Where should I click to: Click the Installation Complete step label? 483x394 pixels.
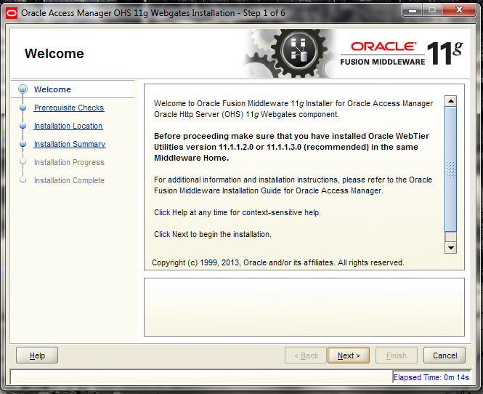(69, 180)
